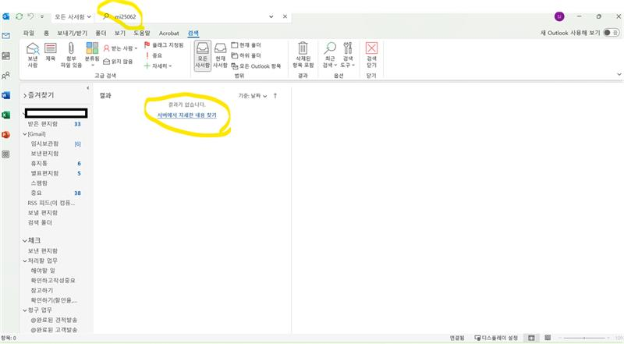The image size is (624, 344).
Task: Open 최근 검색 recent searches dropdown
Action: 329,55
